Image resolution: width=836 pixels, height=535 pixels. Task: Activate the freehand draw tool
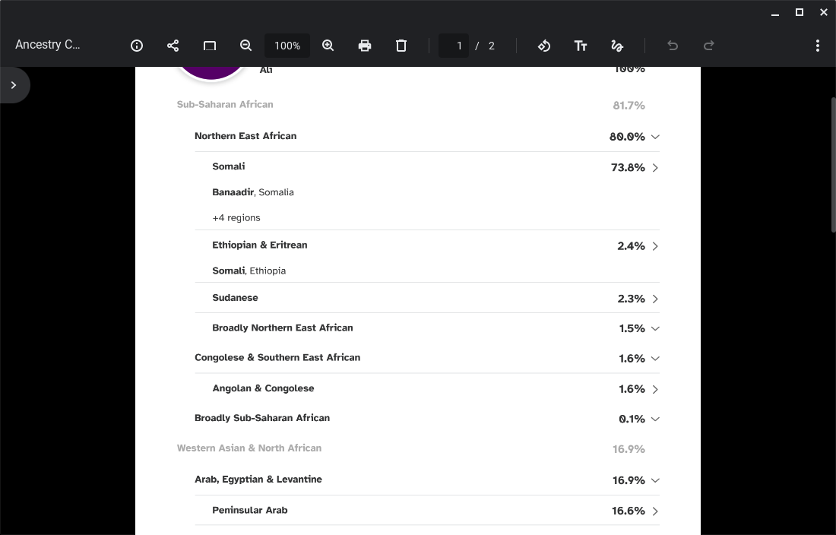click(x=617, y=46)
